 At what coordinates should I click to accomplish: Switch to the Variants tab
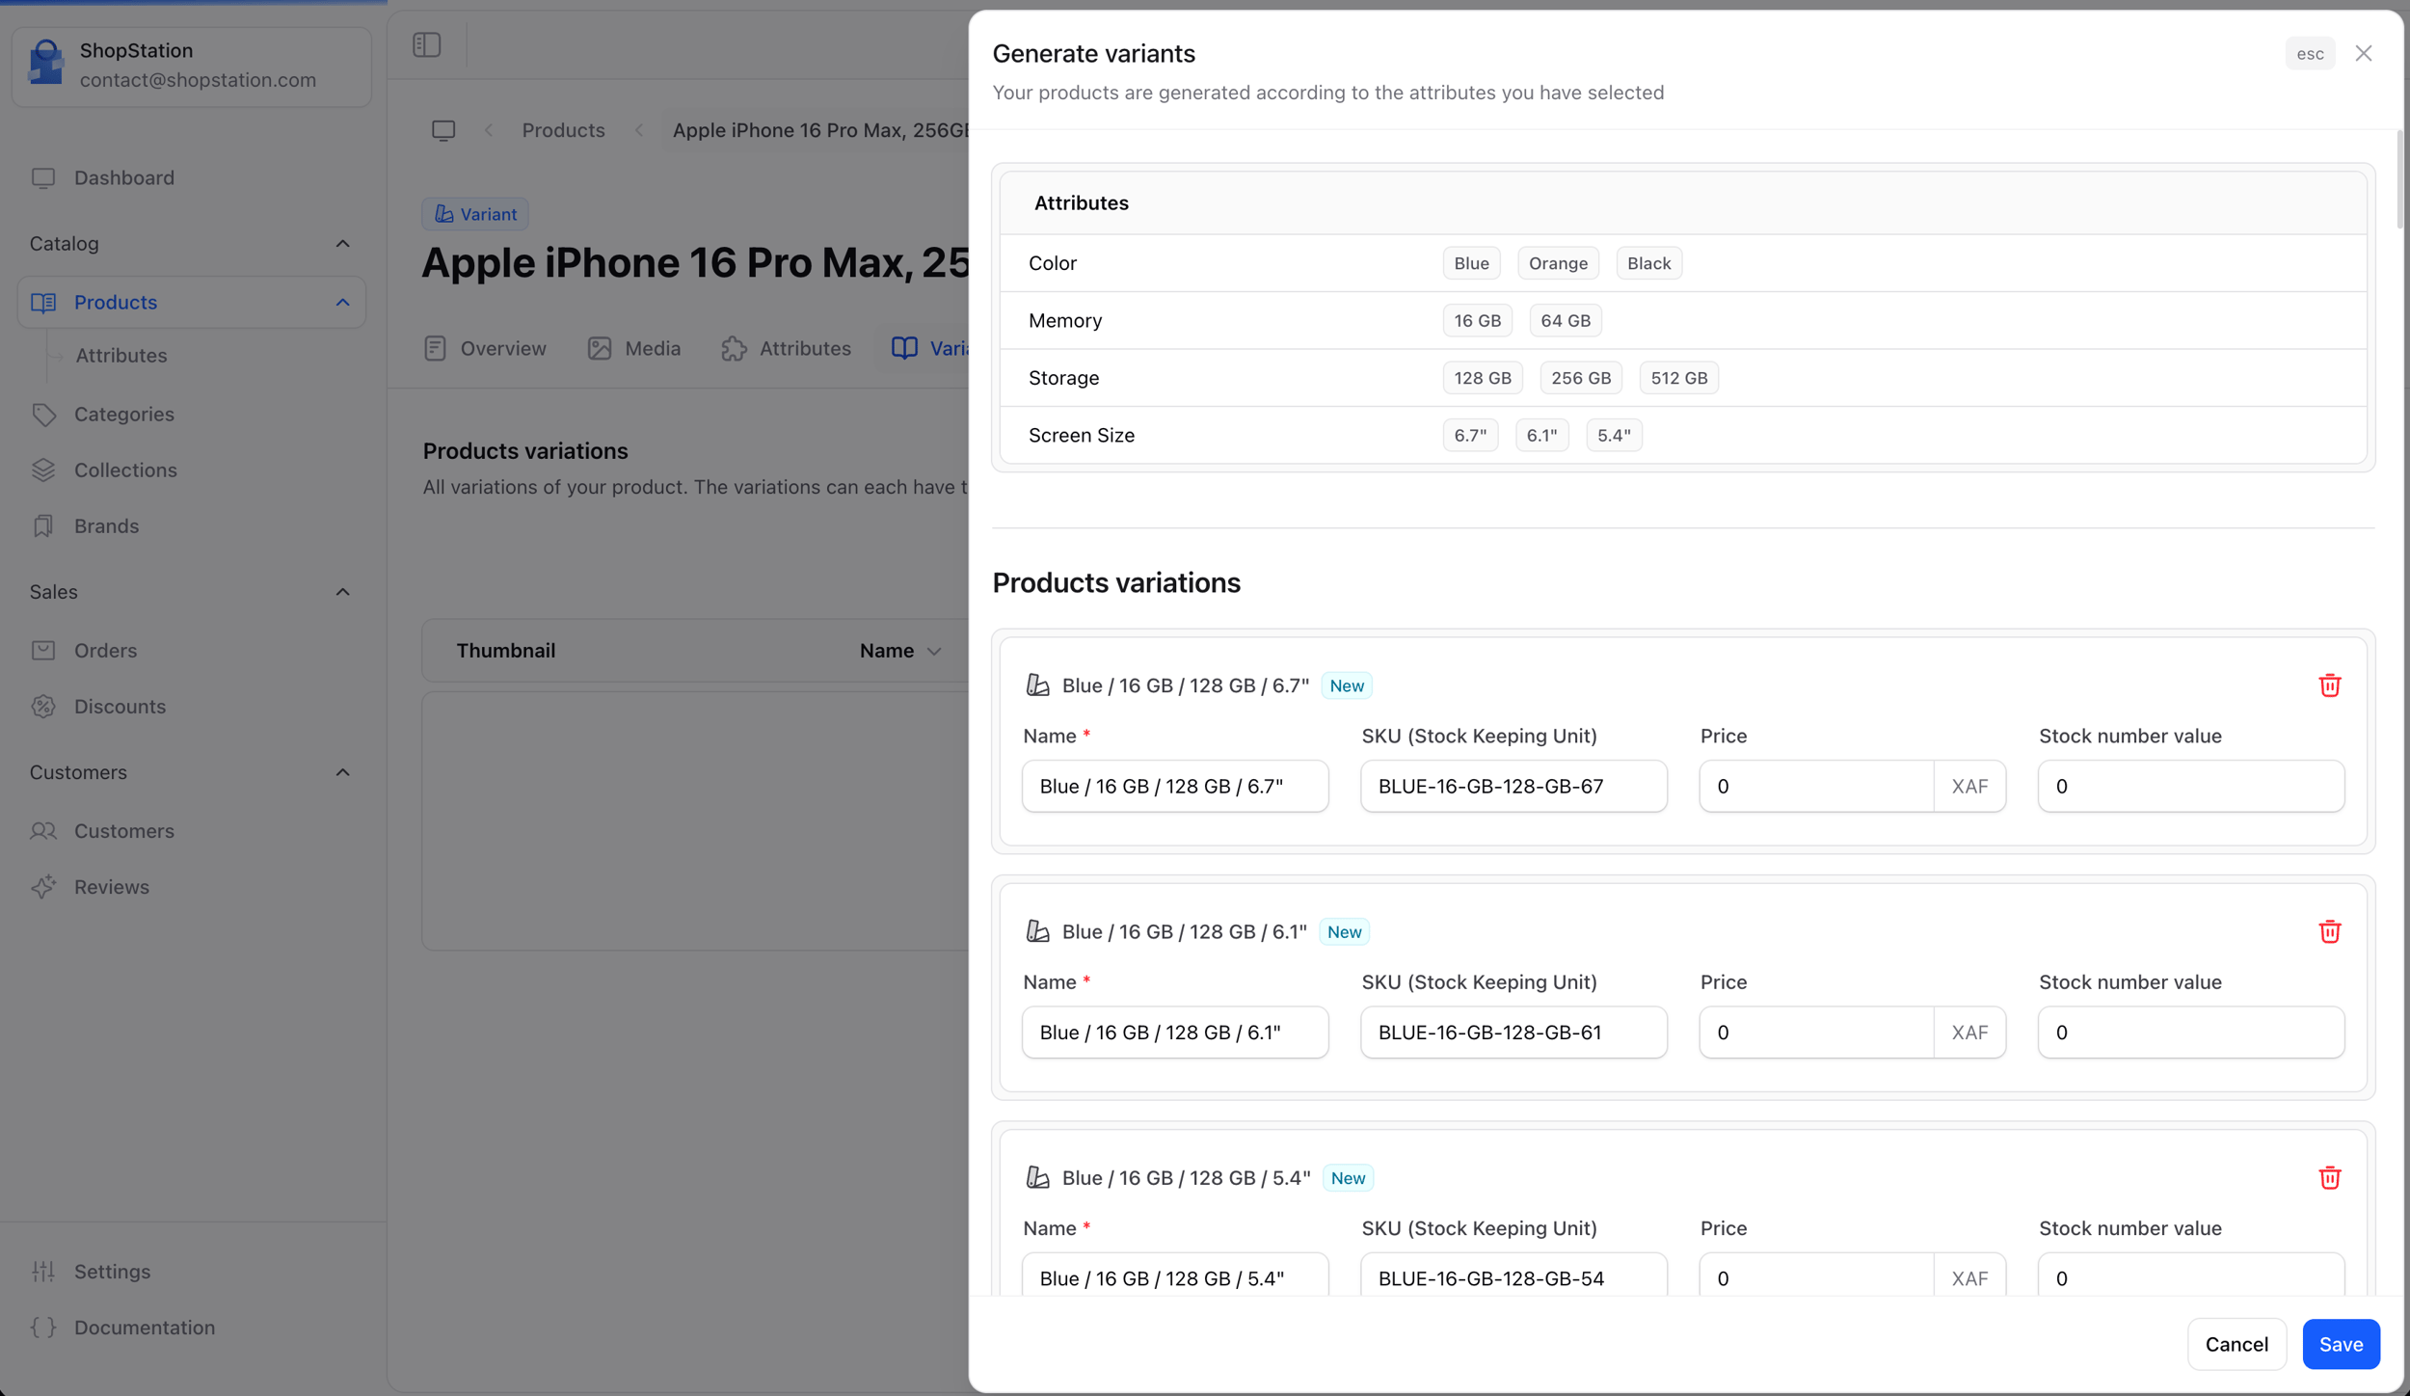pos(928,348)
